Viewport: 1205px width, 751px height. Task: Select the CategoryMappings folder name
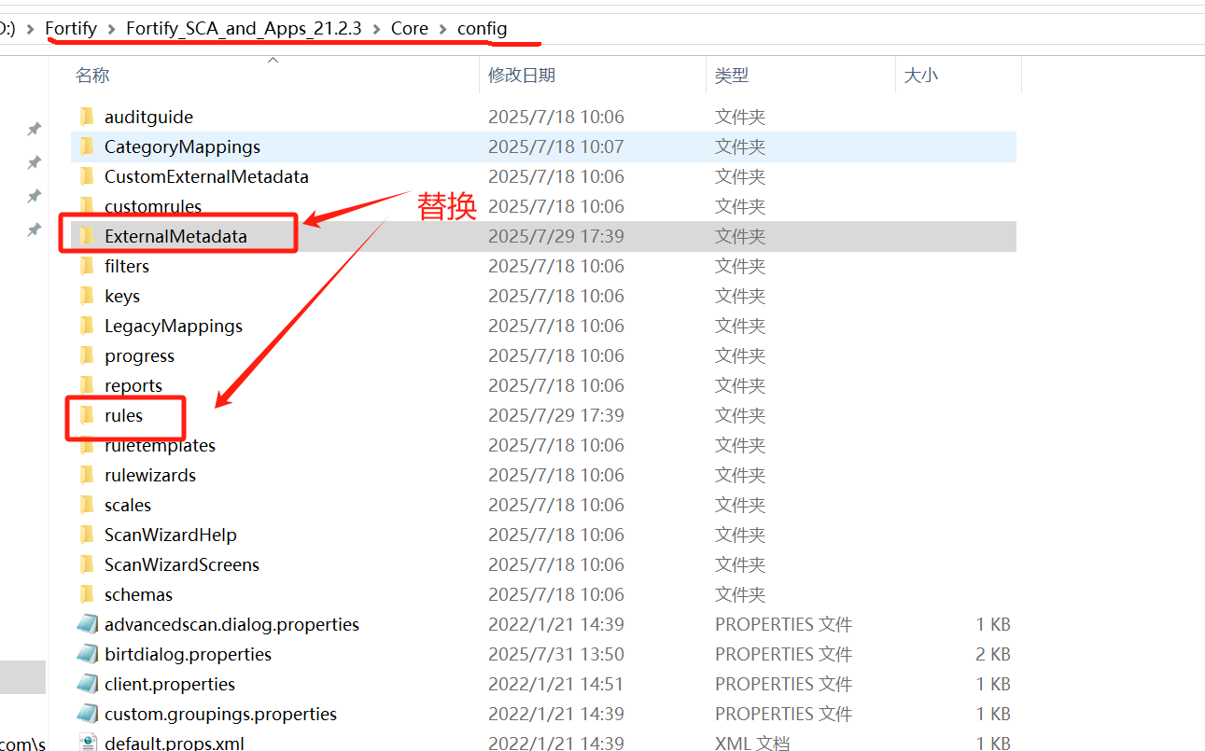182,146
